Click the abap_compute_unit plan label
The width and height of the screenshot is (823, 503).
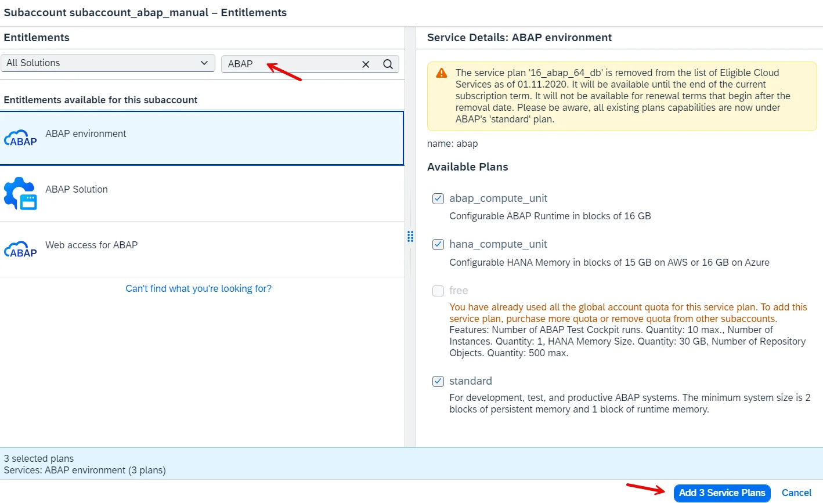[498, 198]
